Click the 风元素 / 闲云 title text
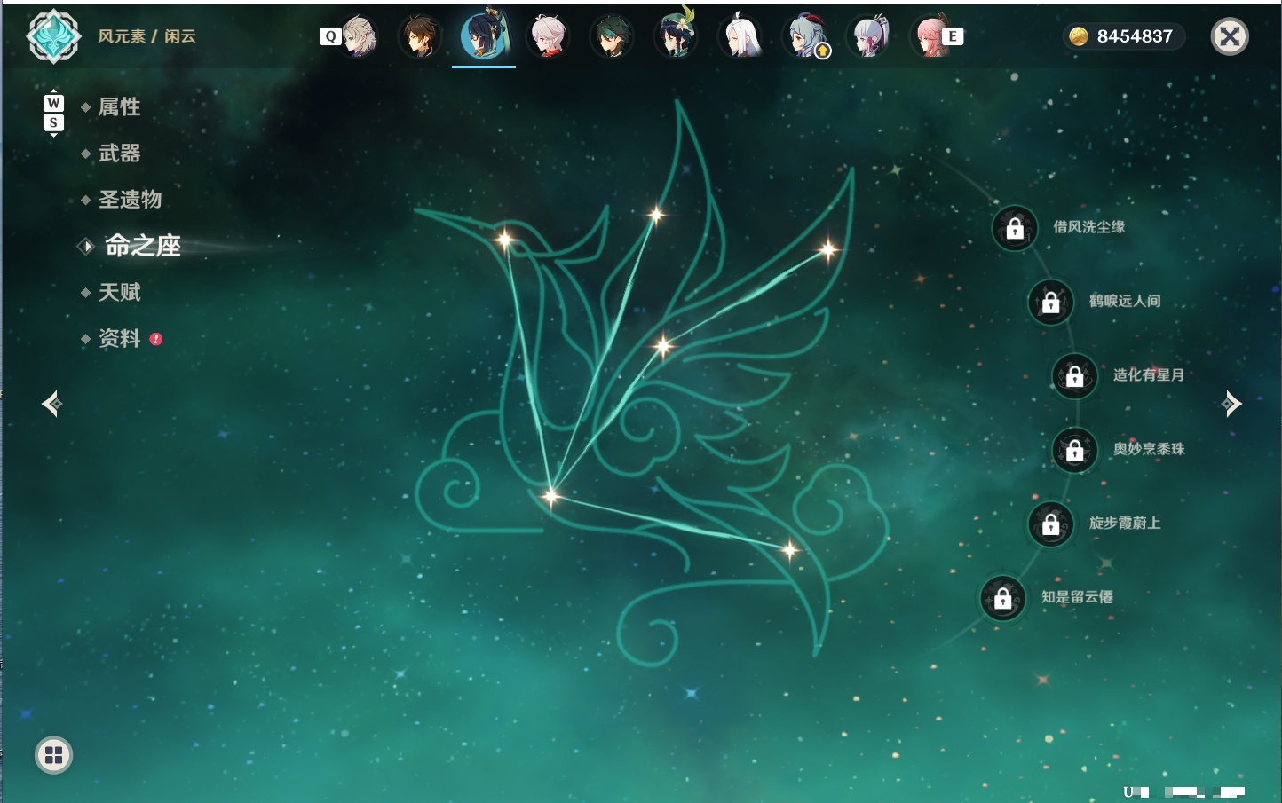This screenshot has width=1282, height=803. pyautogui.click(x=146, y=36)
